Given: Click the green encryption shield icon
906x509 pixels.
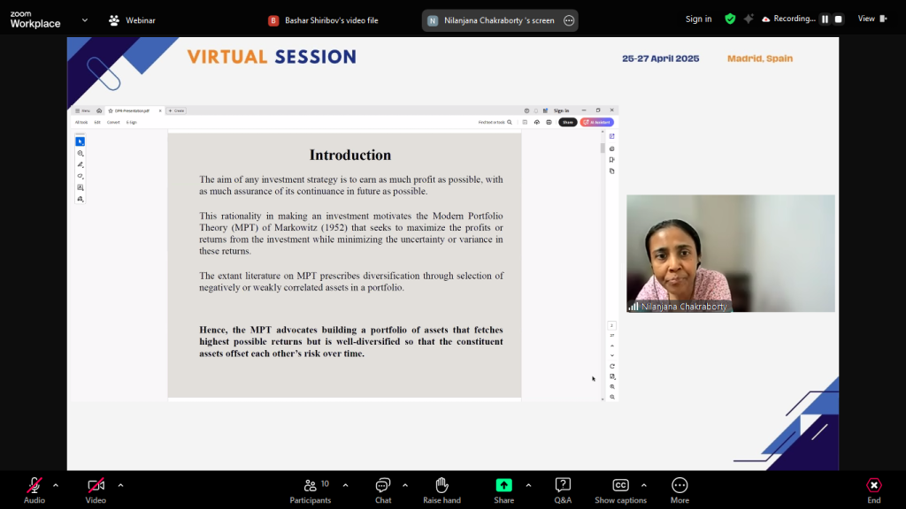Looking at the screenshot, I should pyautogui.click(x=730, y=19).
